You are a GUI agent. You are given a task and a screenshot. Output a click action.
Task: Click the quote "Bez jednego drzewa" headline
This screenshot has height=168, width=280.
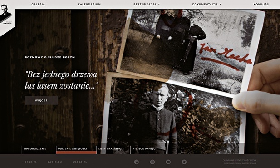click(62, 80)
